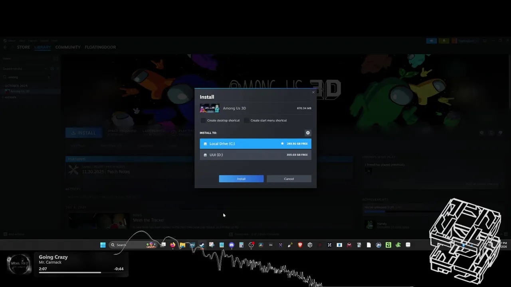Click Home in the Steam library sidebar
Screen dimensions: 511x287
(x=7, y=59)
